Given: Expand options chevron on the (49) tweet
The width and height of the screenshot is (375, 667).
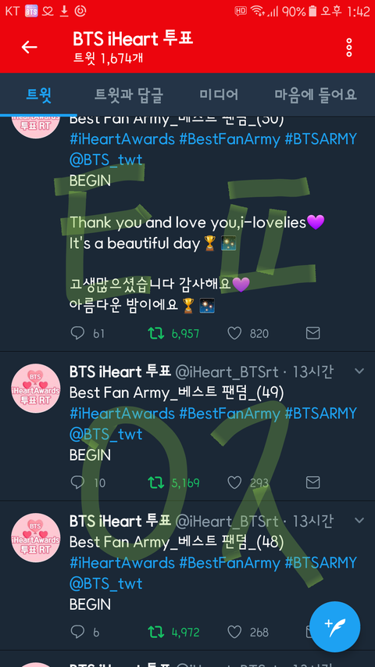Looking at the screenshot, I should [359, 371].
